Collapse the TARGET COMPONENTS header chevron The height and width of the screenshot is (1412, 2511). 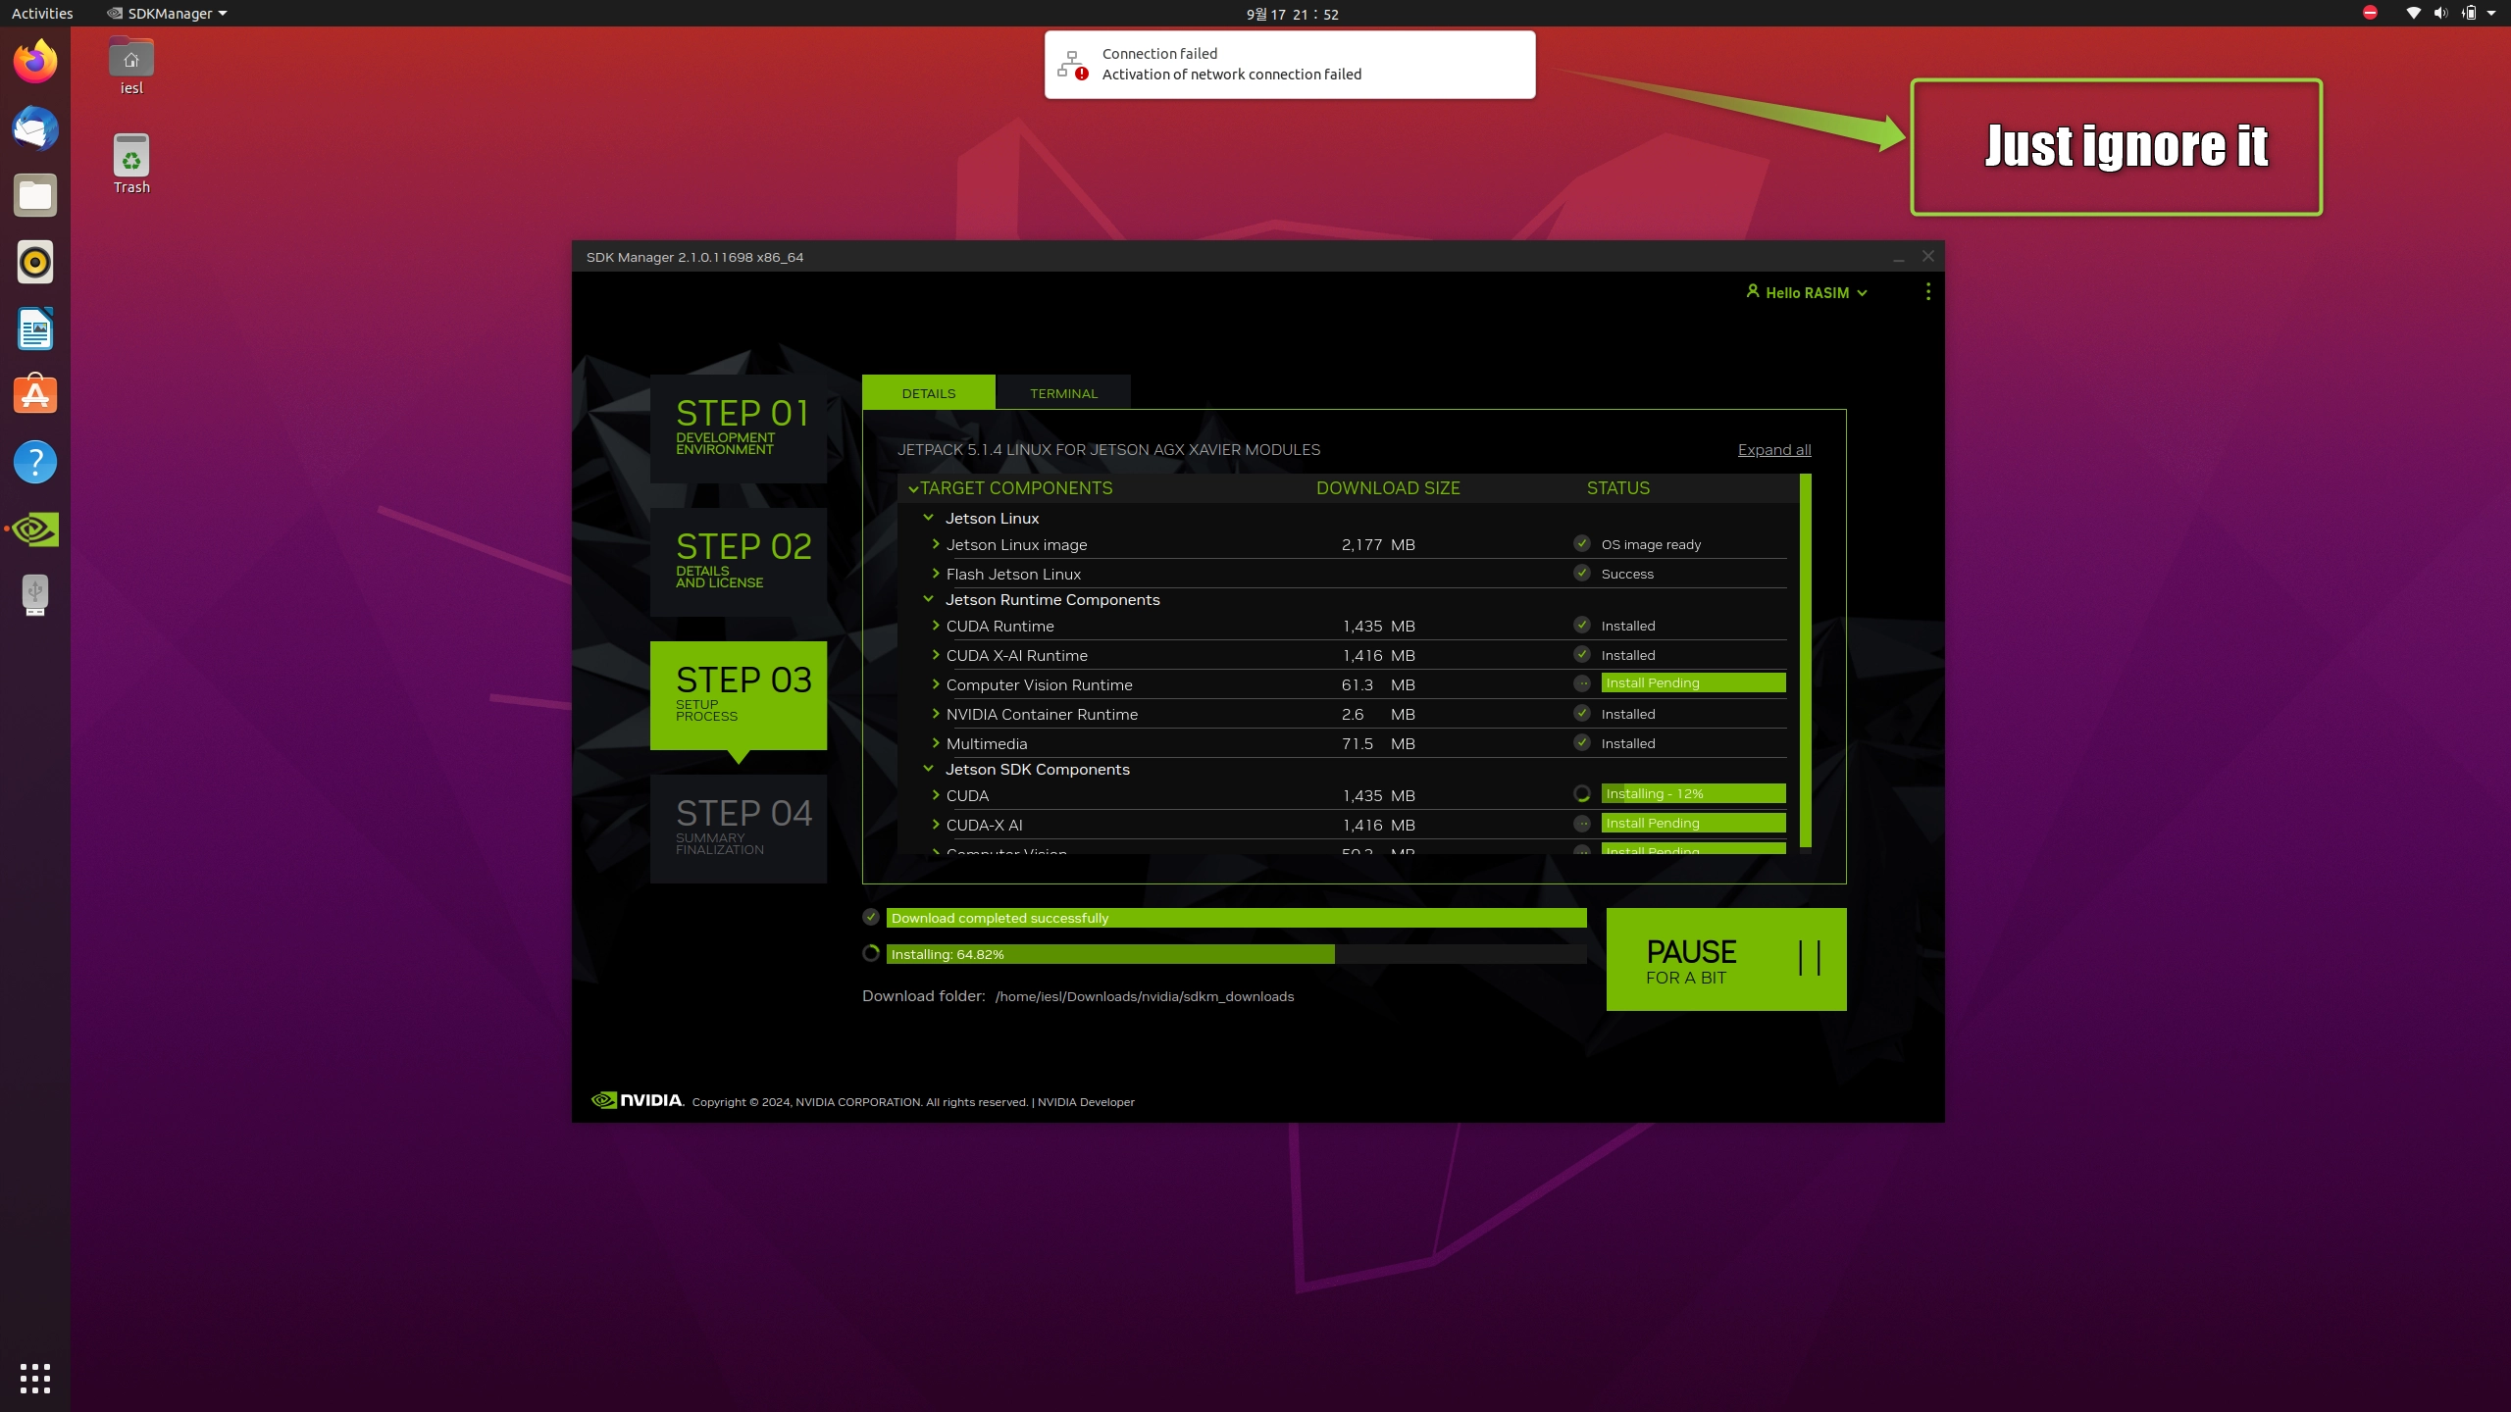click(913, 488)
